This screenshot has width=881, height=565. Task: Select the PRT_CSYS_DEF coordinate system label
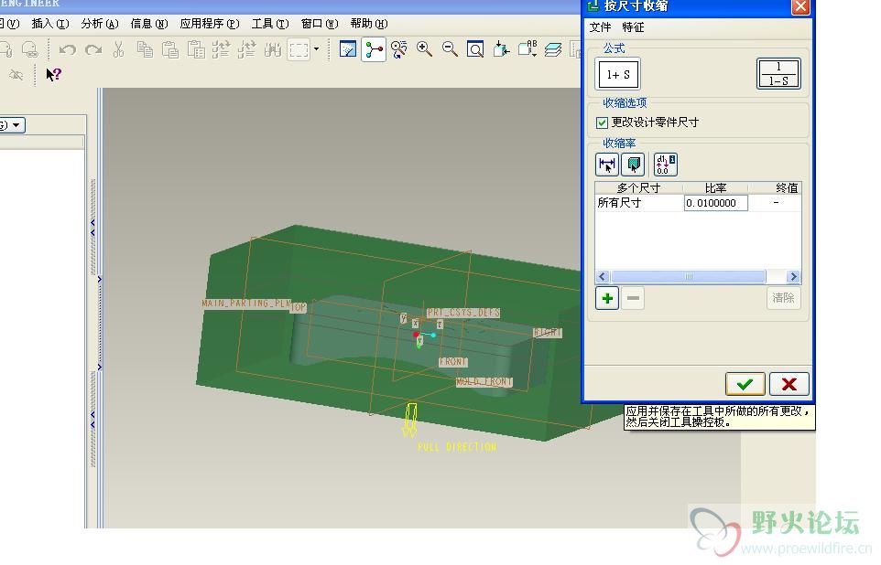click(x=463, y=312)
